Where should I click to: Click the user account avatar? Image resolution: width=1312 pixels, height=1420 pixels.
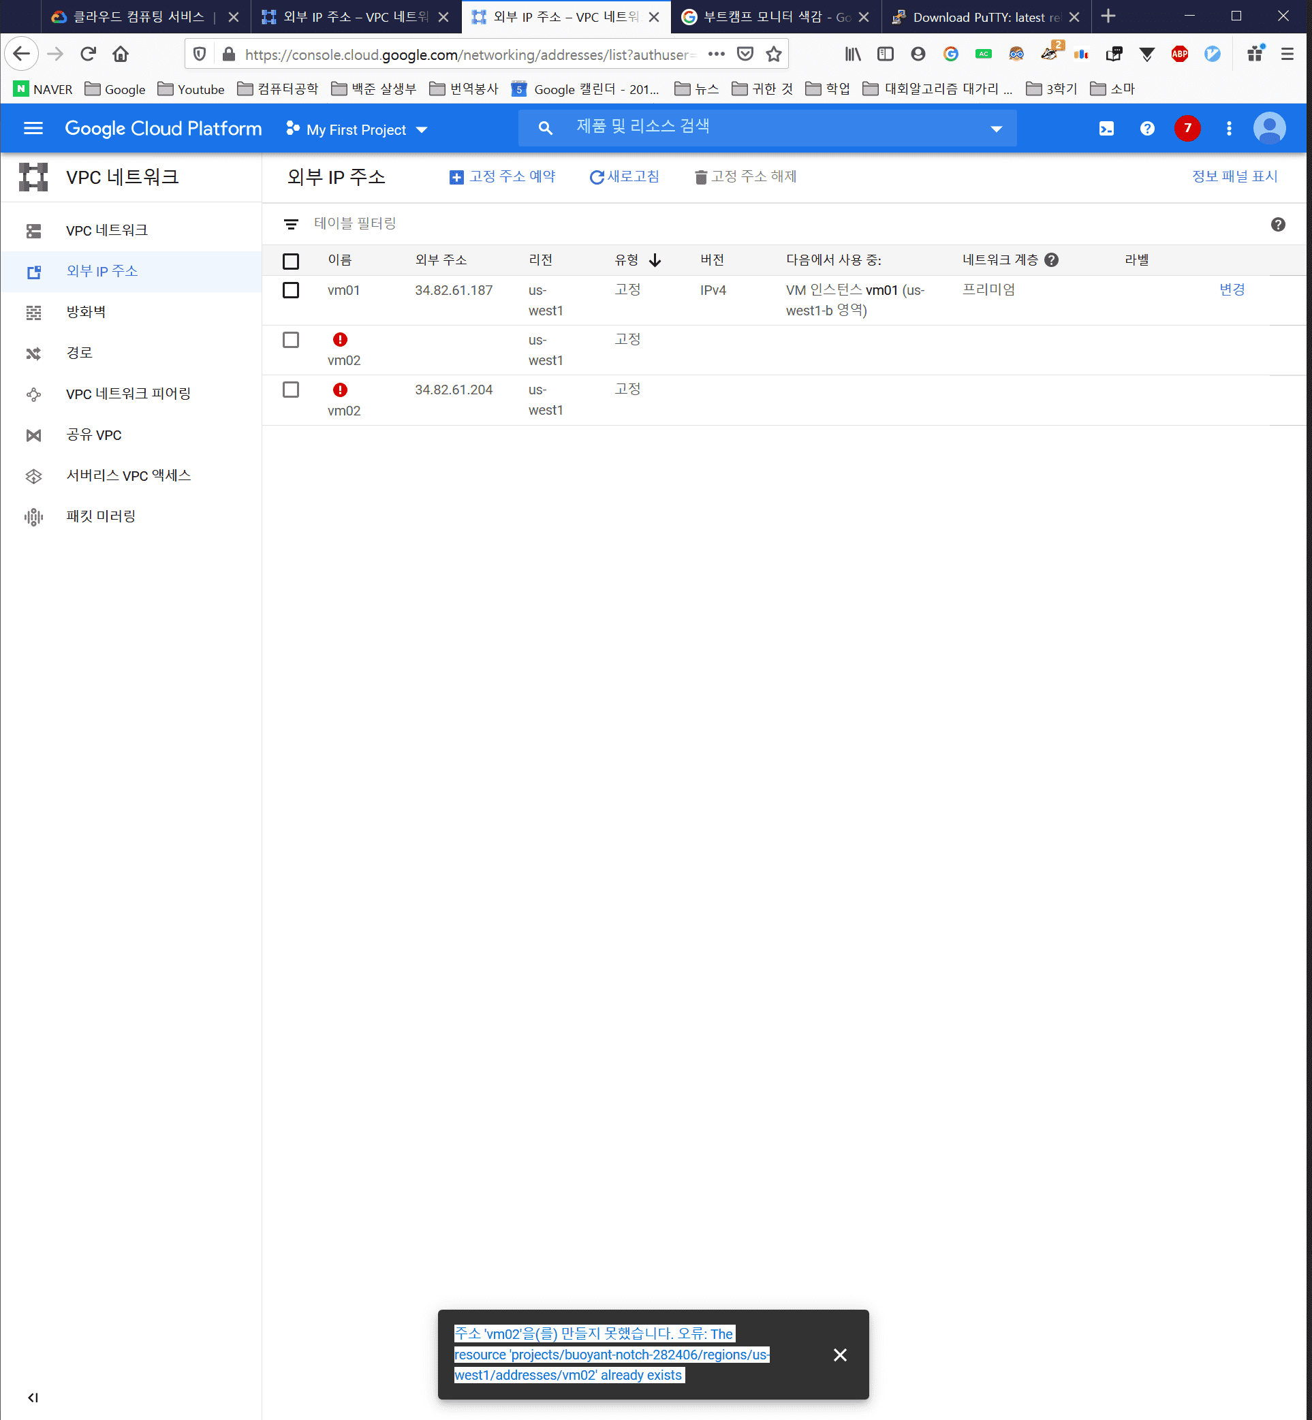[1268, 129]
